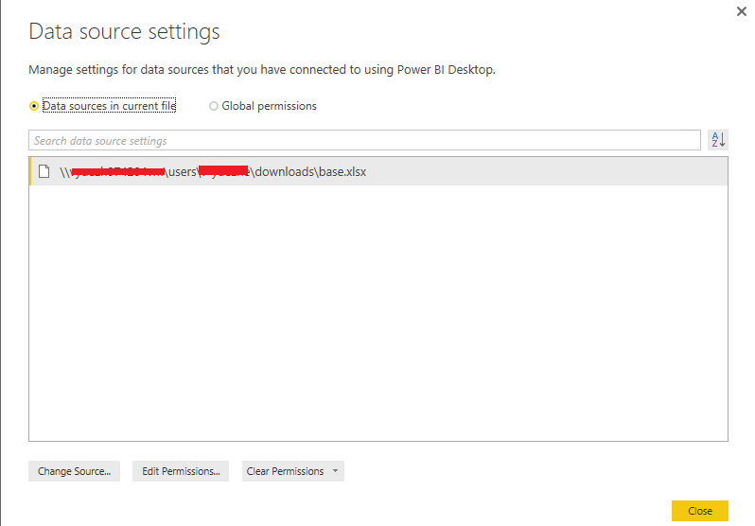The height and width of the screenshot is (526, 755).
Task: Close the dialog with the X icon
Action: [742, 11]
